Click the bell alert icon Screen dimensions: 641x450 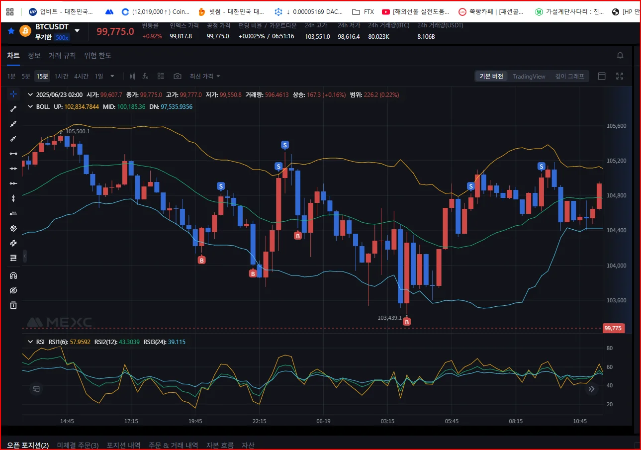[x=620, y=55]
